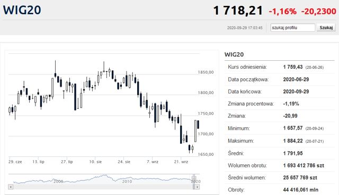Click the point change -20,2300
This screenshot has height=195, width=339.
click(319, 11)
